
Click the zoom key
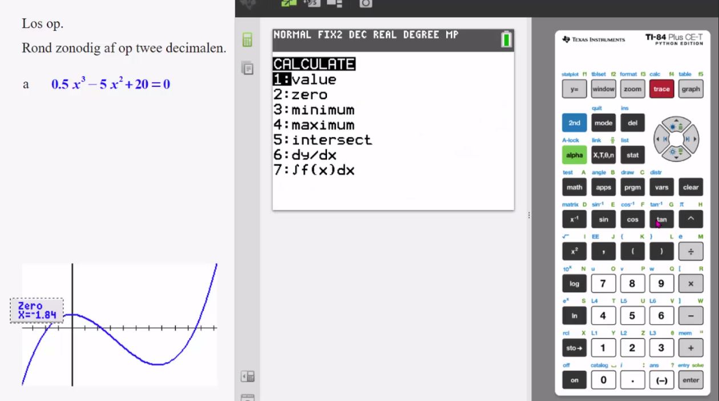point(632,89)
